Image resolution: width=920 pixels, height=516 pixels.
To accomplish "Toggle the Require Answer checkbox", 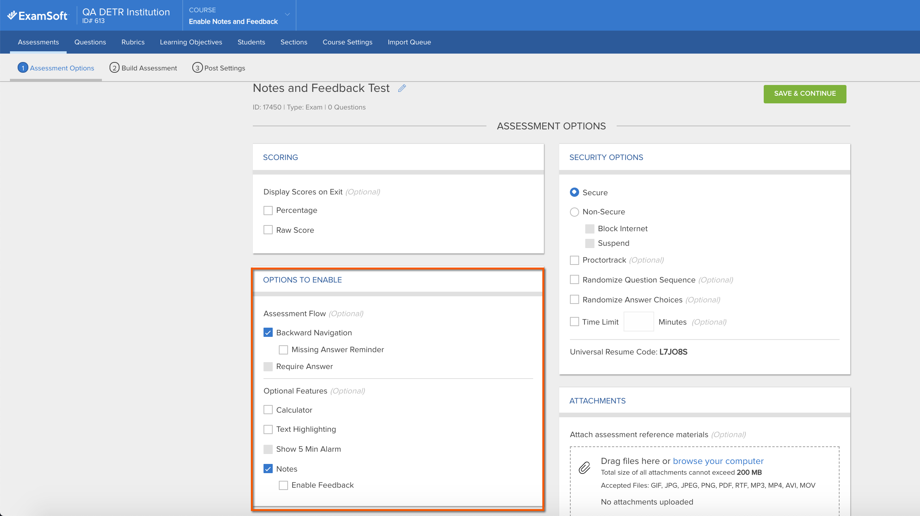I will [268, 367].
